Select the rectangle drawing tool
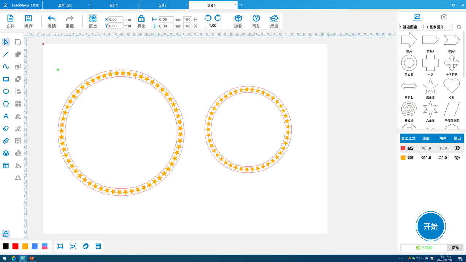The width and height of the screenshot is (466, 262). click(6, 79)
